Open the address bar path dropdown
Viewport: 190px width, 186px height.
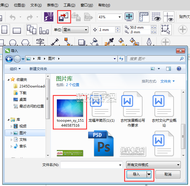pyautogui.click(x=115, y=59)
